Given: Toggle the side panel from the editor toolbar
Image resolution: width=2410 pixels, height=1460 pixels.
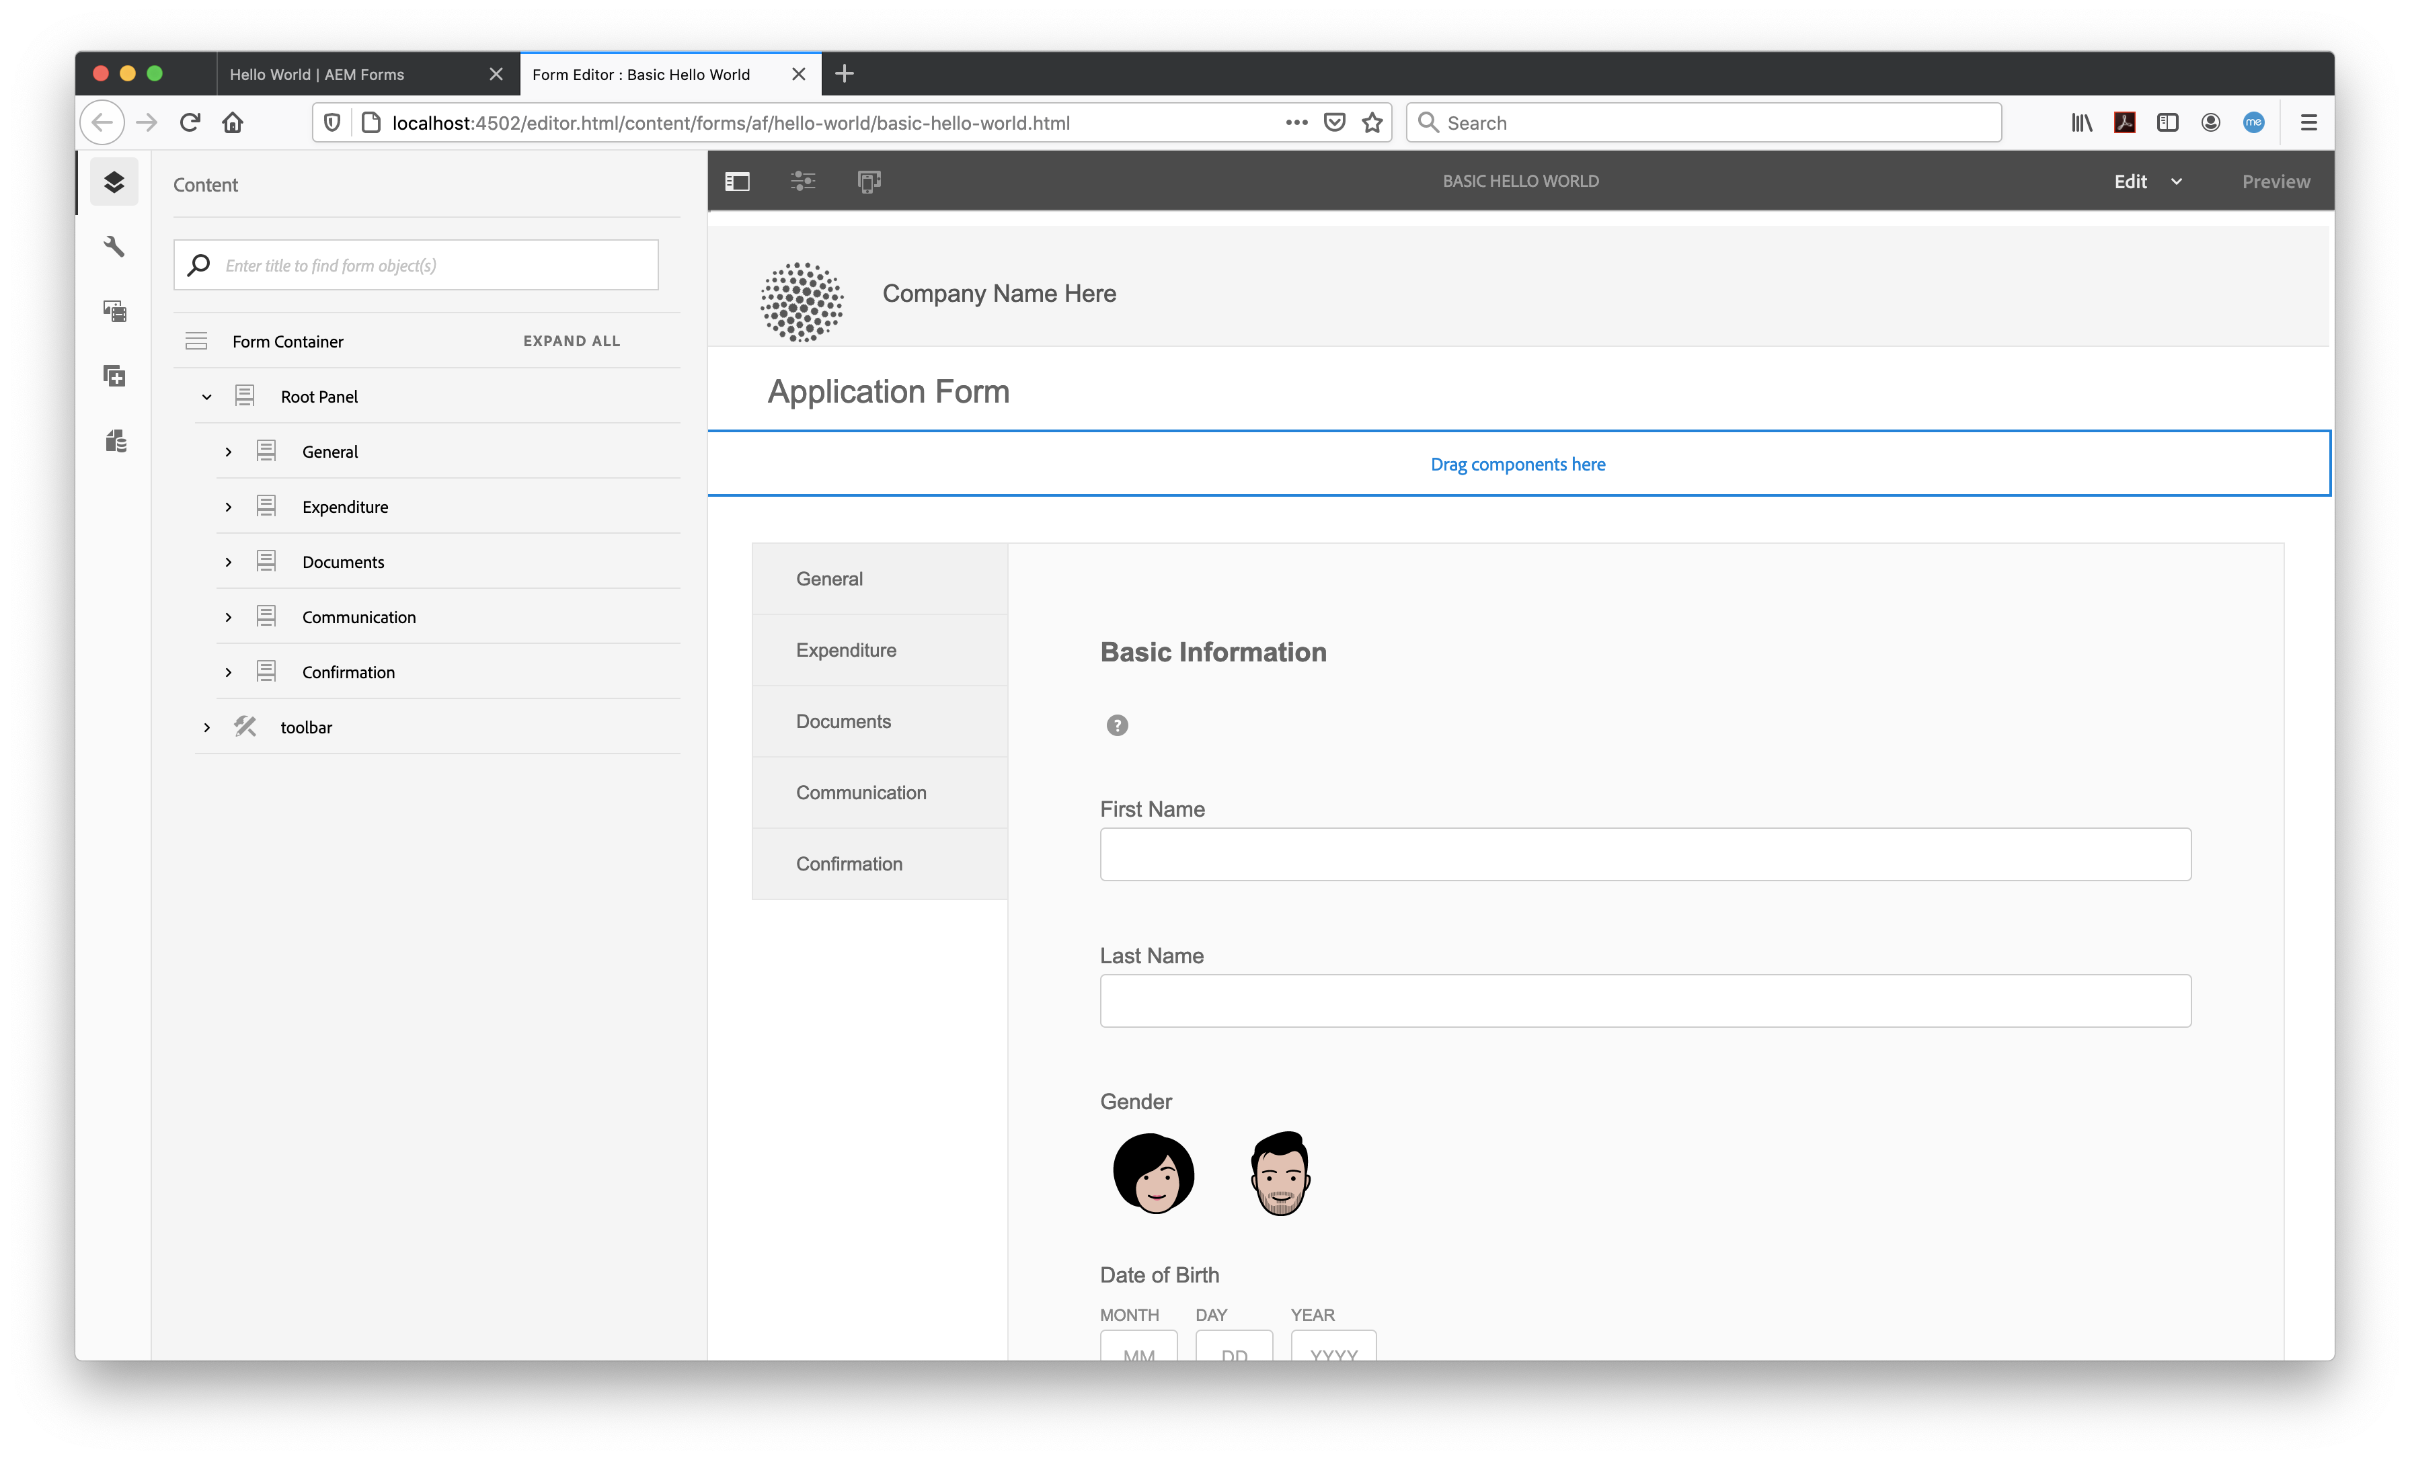Looking at the screenshot, I should (x=738, y=181).
